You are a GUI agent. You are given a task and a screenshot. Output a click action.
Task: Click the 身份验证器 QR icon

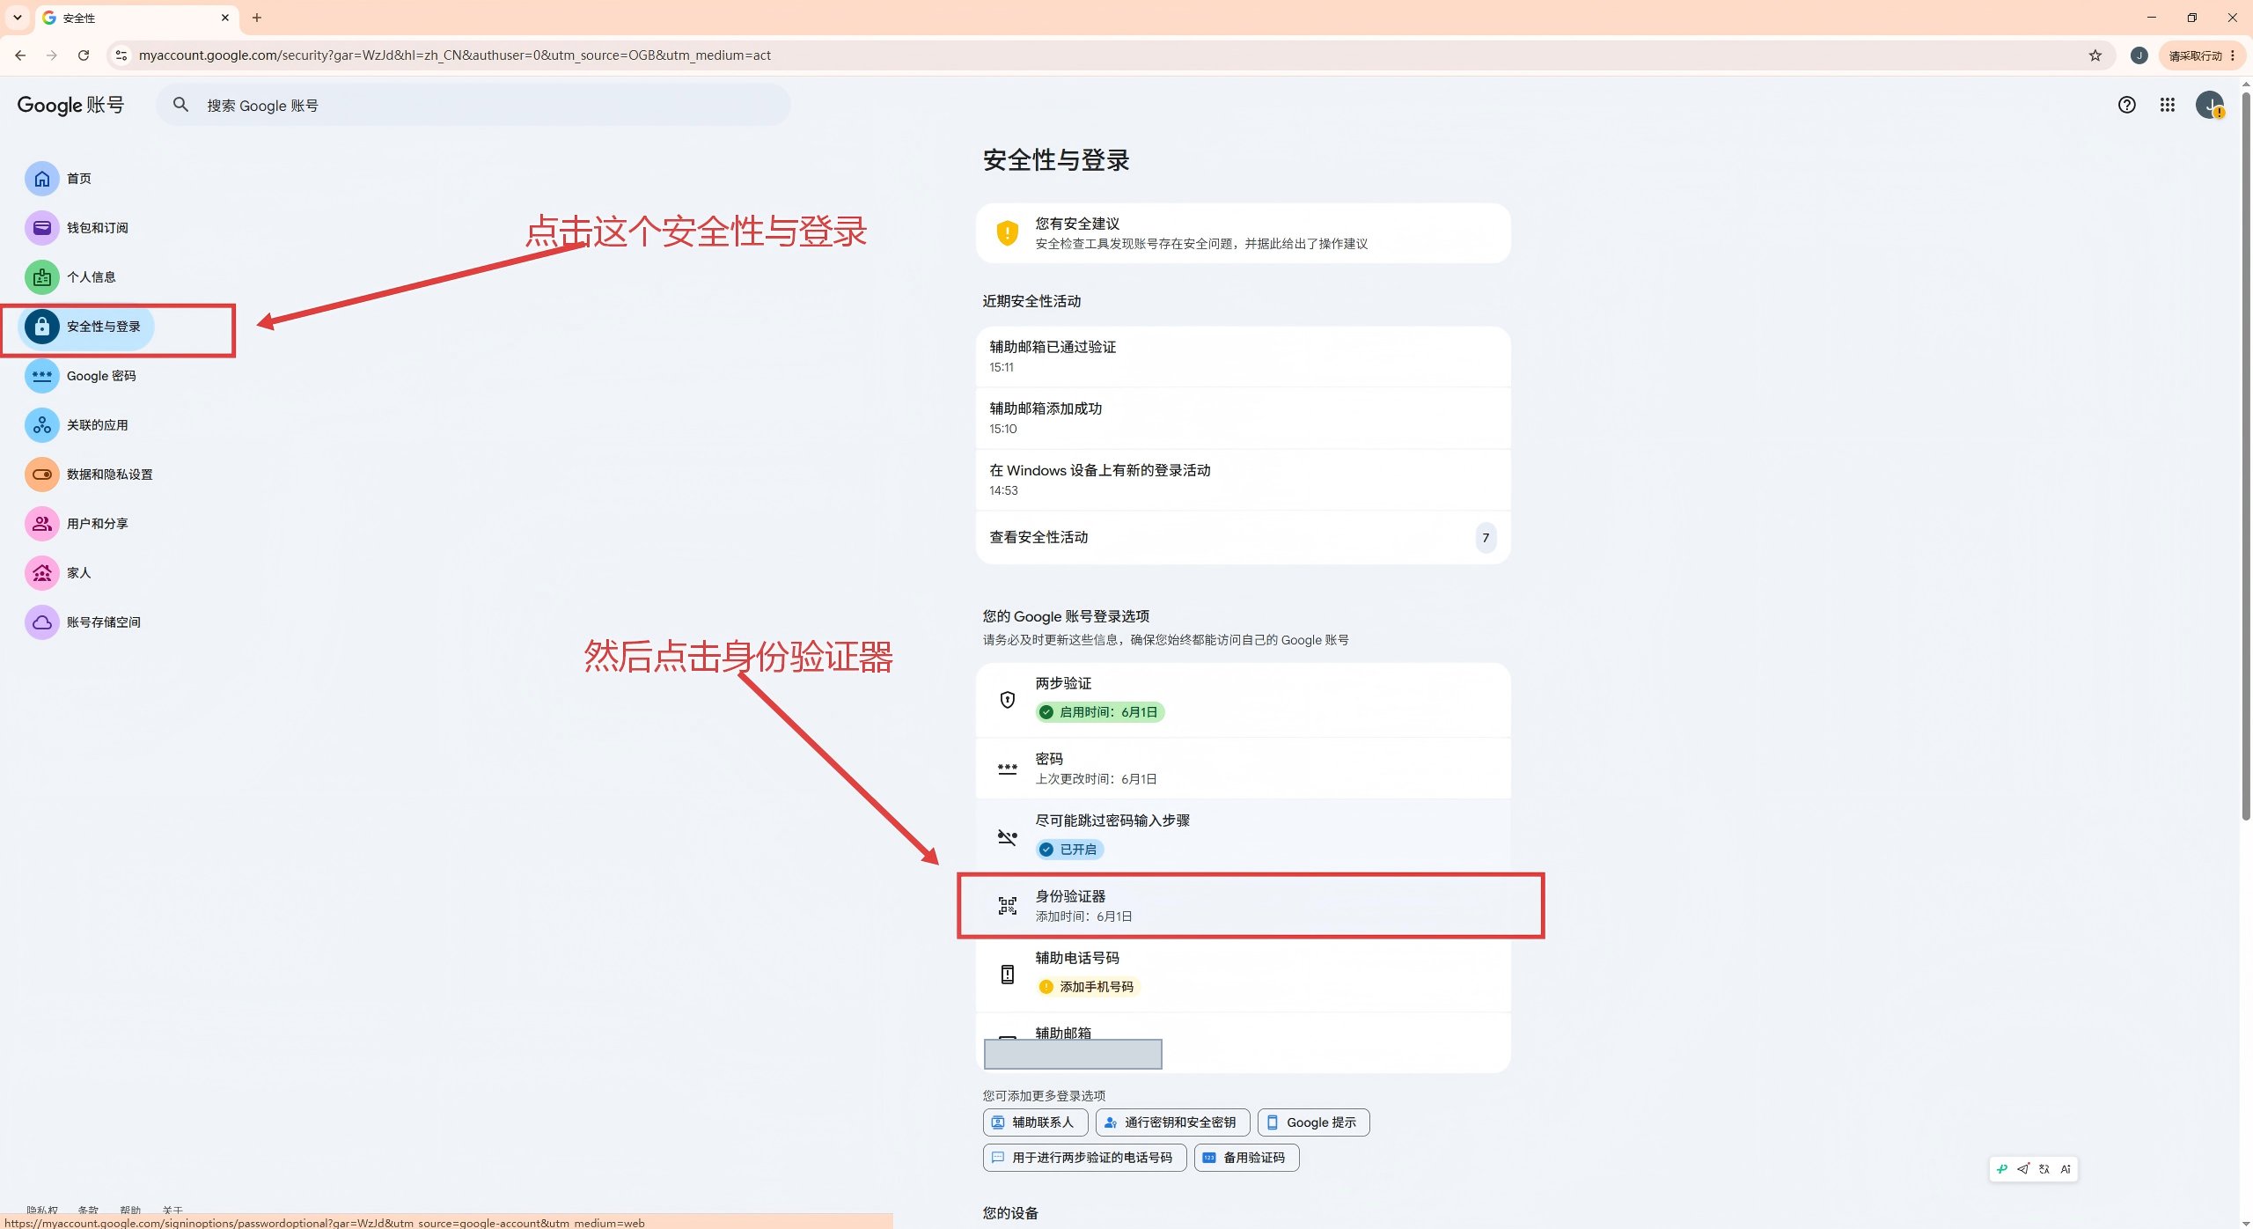click(1008, 906)
